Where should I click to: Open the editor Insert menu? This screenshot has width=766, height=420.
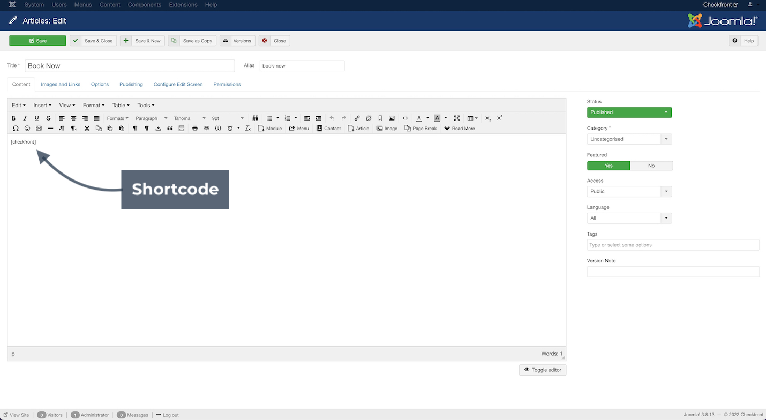(x=42, y=106)
